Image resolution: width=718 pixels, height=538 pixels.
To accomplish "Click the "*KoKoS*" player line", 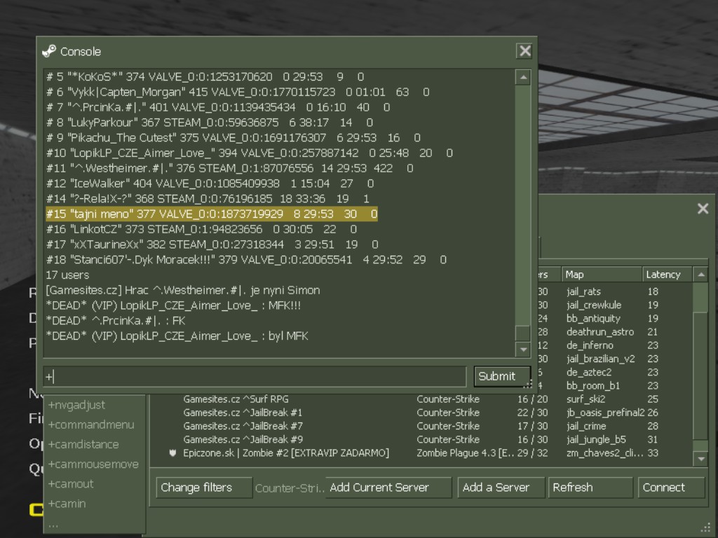I will click(x=205, y=77).
